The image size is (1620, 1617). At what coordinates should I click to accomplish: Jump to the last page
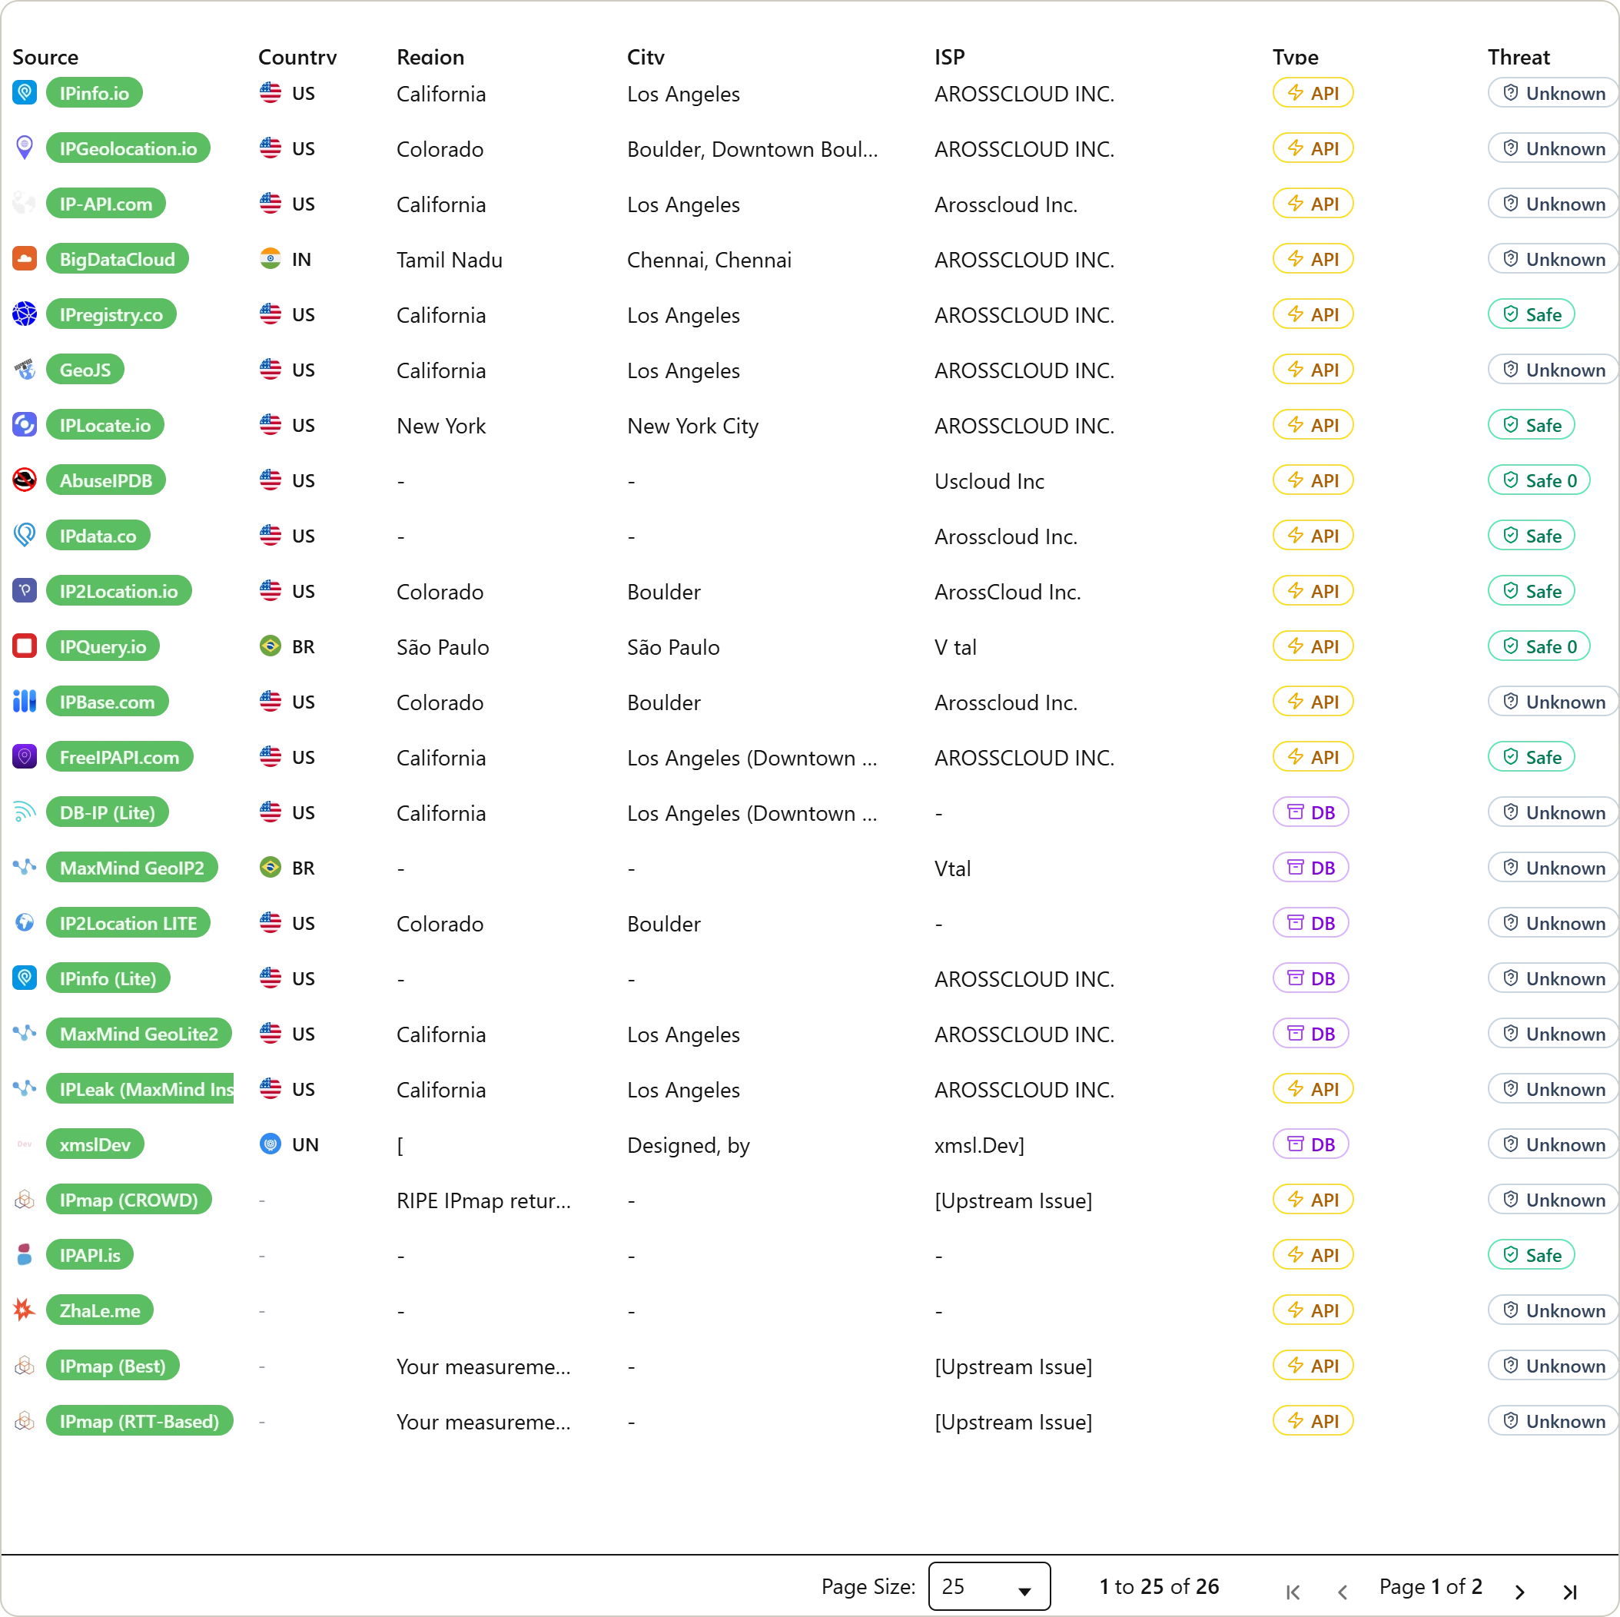[x=1570, y=1592]
